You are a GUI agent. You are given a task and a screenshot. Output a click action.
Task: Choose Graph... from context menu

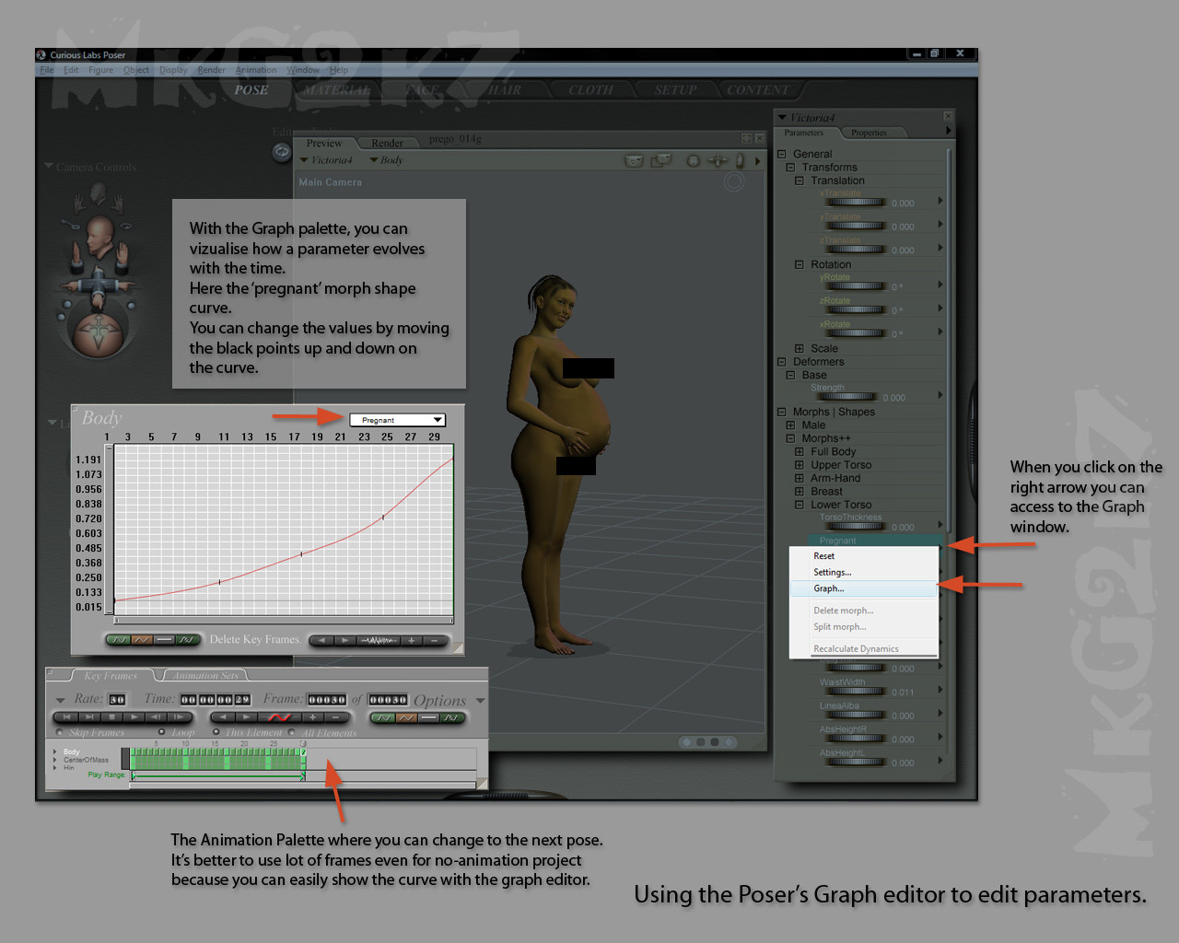863,588
